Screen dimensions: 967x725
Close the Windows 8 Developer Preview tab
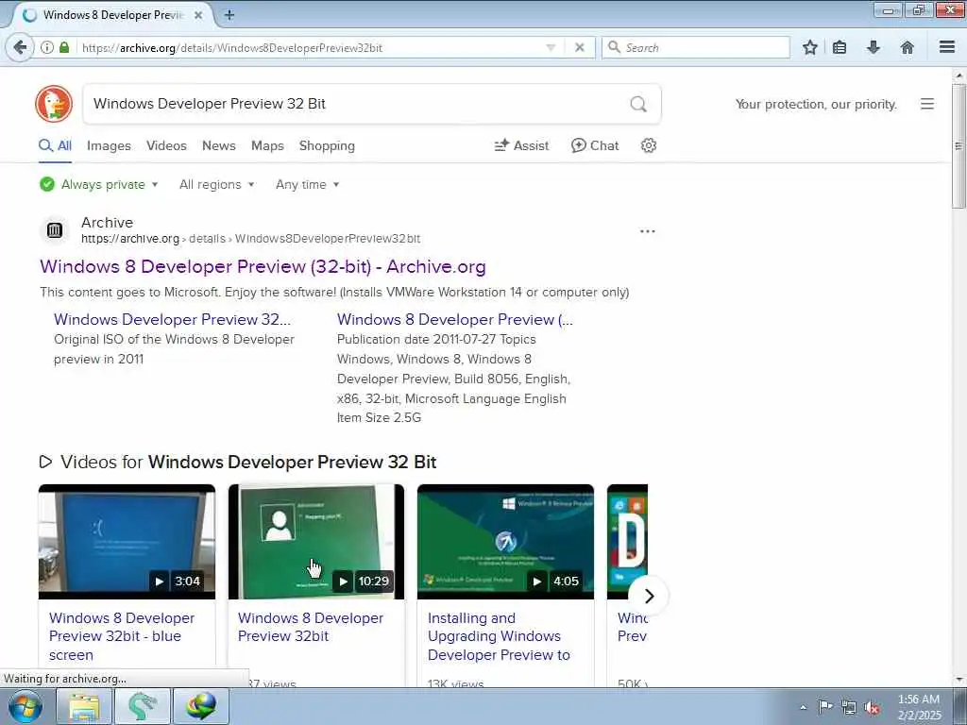198,15
